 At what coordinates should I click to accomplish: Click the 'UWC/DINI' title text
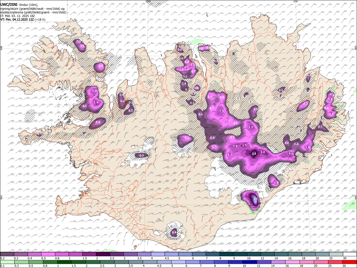pyautogui.click(x=8, y=5)
